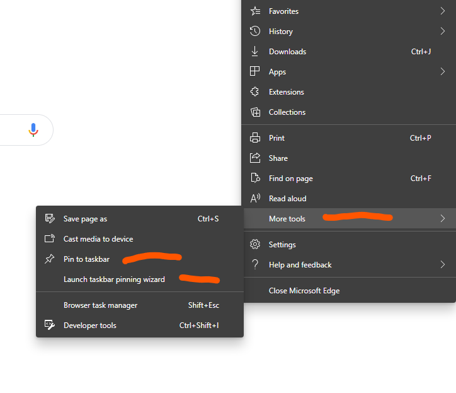Open the More tools entry
This screenshot has height=393, width=456.
[350, 218]
